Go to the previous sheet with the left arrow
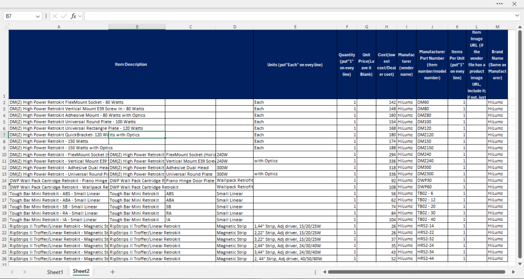Viewport: 524px width, 279px height. click(x=12, y=272)
